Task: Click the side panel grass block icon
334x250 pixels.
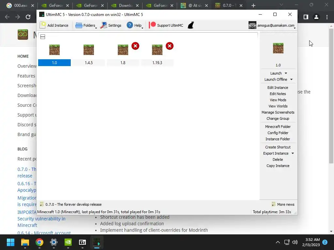Action: tap(278, 48)
